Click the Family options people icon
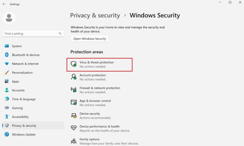The image size is (244, 146). click(74, 141)
